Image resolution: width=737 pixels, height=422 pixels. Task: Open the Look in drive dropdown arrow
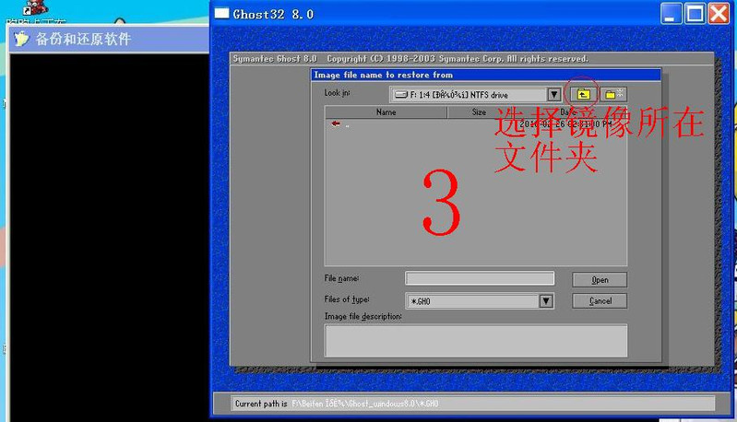tap(554, 95)
